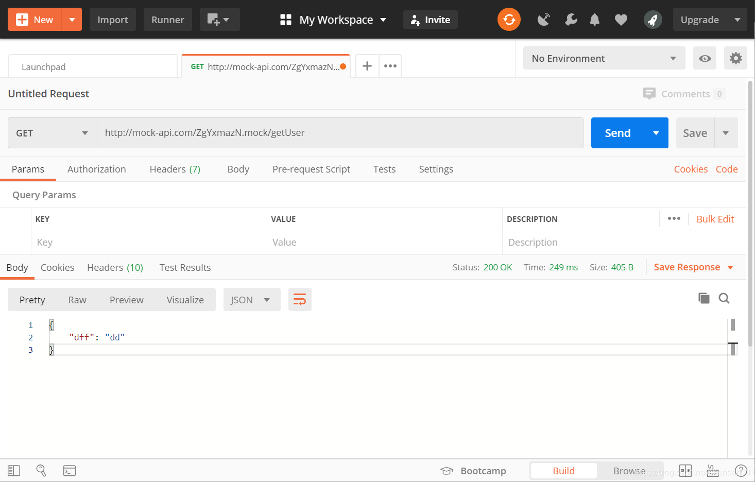
Task: Open manage environments gear icon
Action: 736,58
